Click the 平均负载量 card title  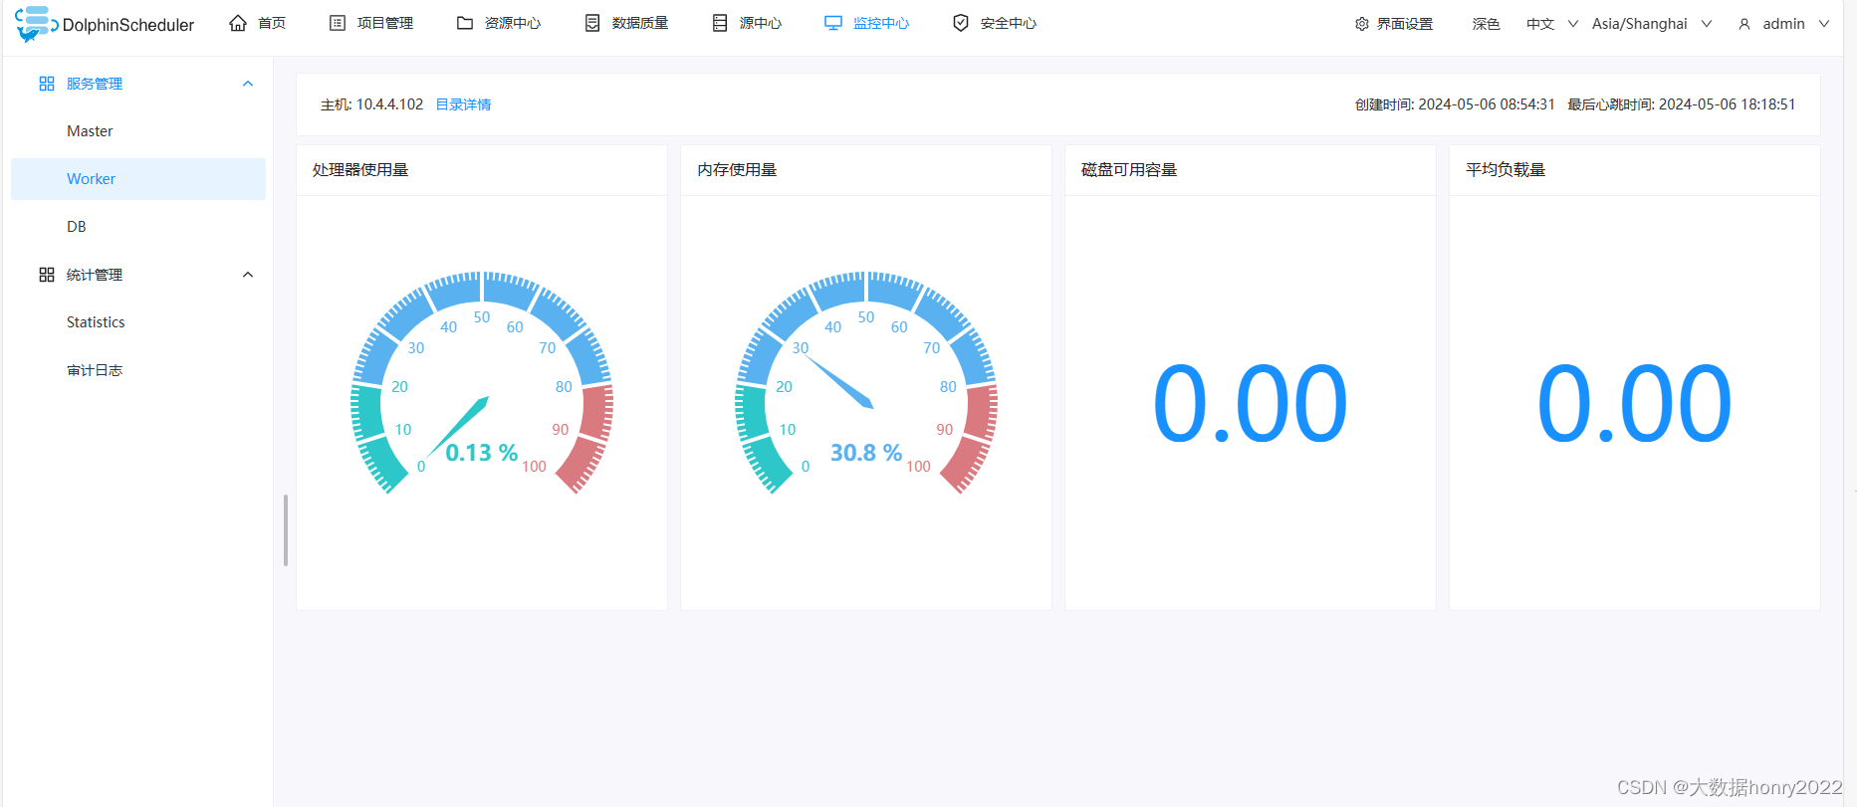[x=1506, y=170]
